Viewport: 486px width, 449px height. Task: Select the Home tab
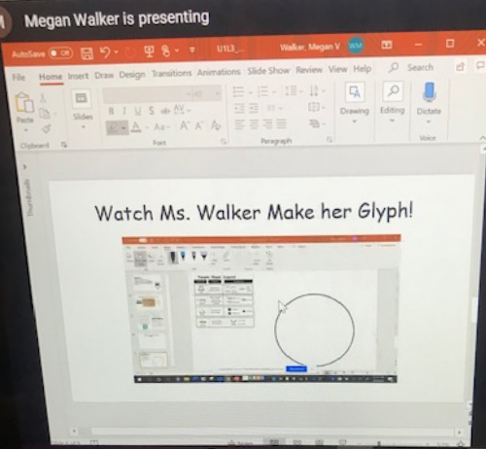(51, 77)
